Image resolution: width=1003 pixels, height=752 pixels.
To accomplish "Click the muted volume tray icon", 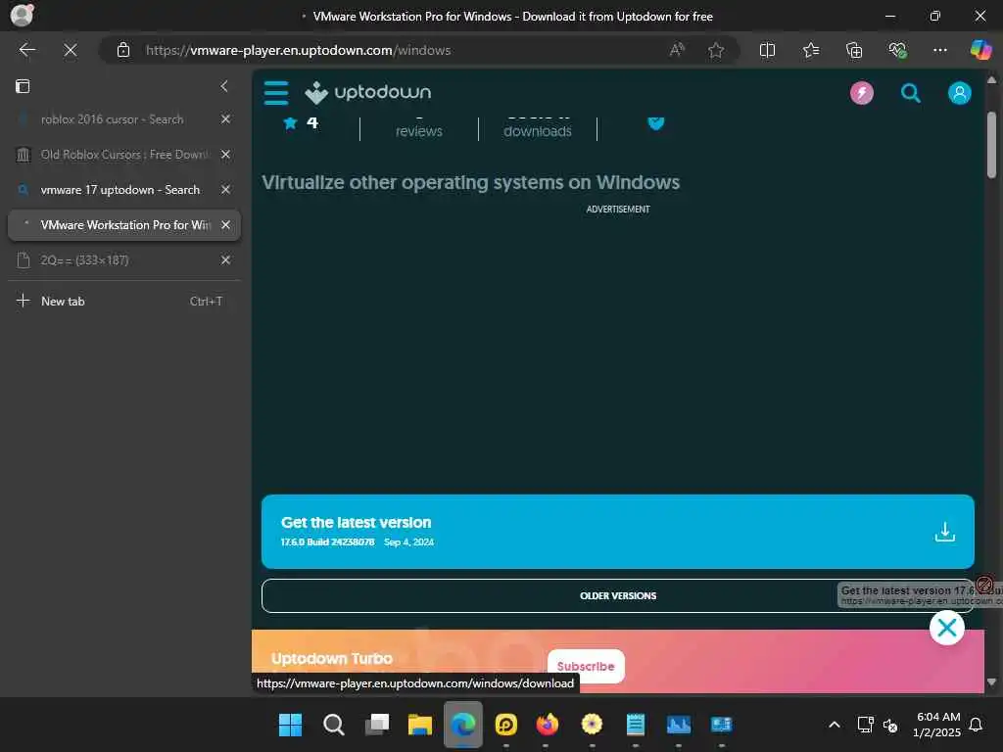I will pyautogui.click(x=890, y=726).
